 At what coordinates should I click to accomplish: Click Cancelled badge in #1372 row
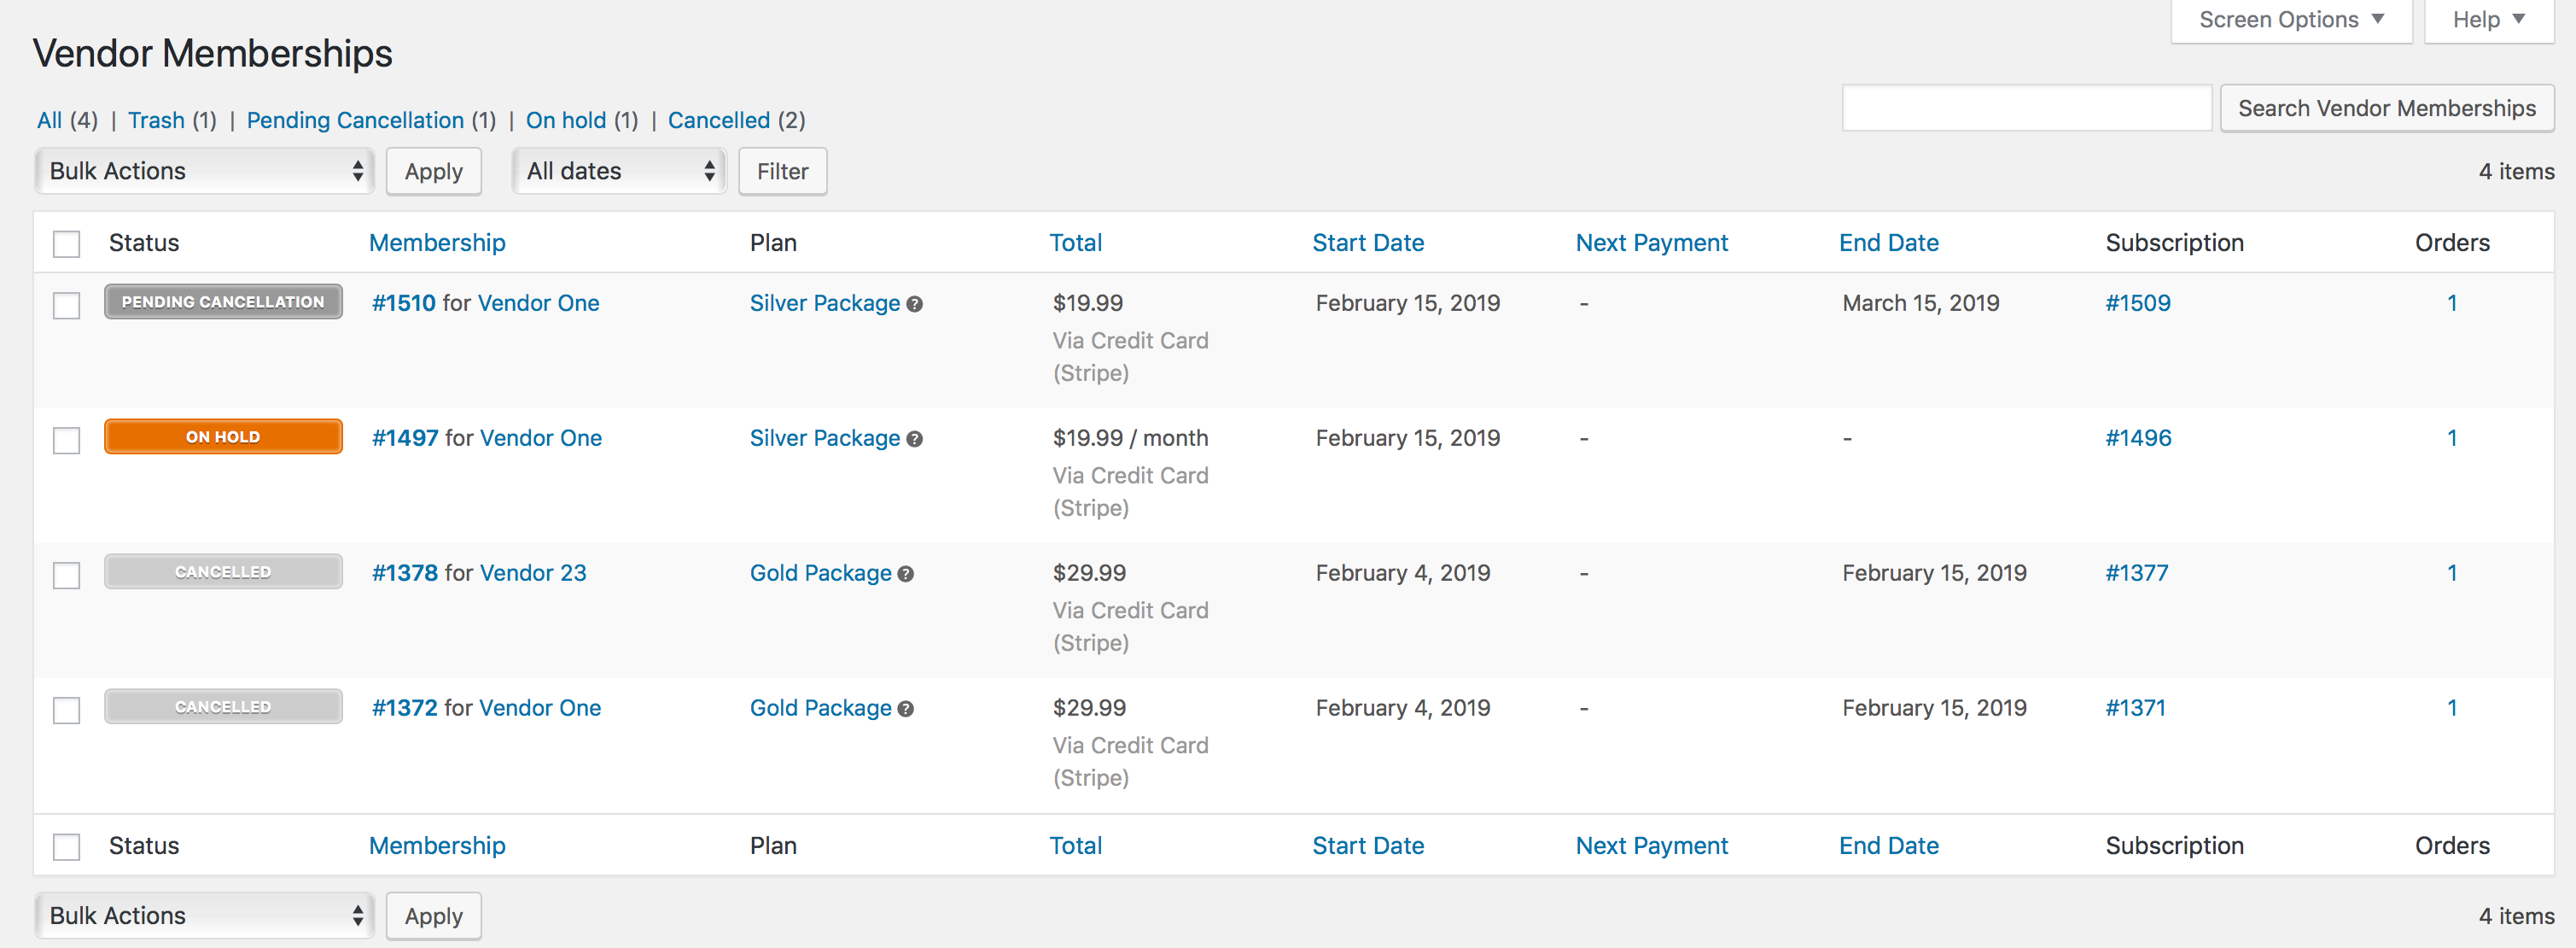[223, 708]
